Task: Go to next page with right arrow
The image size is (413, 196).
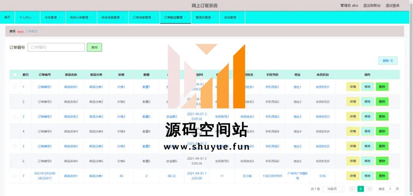Action: point(369,189)
